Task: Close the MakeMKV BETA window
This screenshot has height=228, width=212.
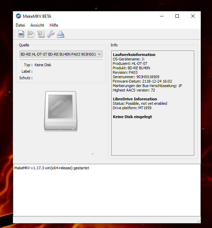Action: coord(193,16)
